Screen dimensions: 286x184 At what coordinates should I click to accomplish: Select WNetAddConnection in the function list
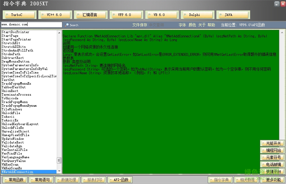click(17, 172)
